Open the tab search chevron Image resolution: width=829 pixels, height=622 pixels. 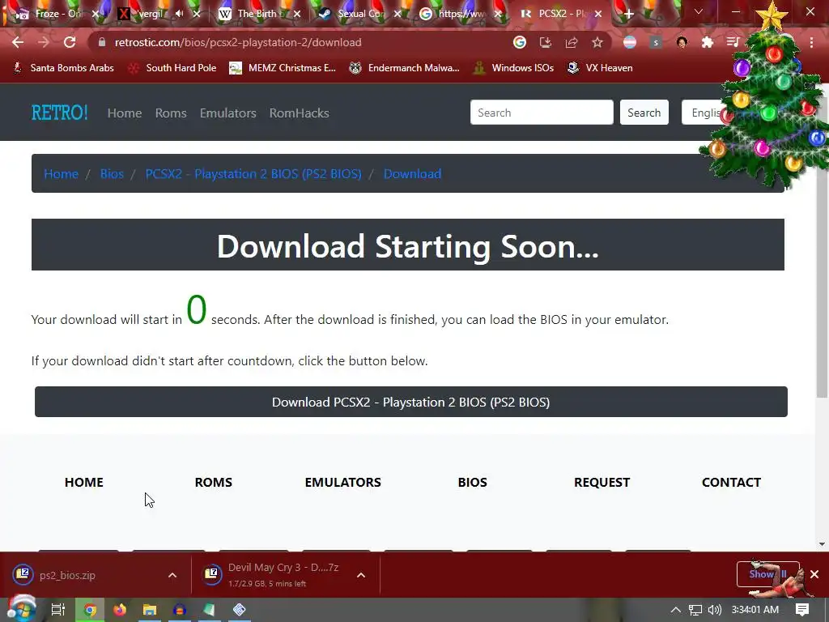(699, 11)
